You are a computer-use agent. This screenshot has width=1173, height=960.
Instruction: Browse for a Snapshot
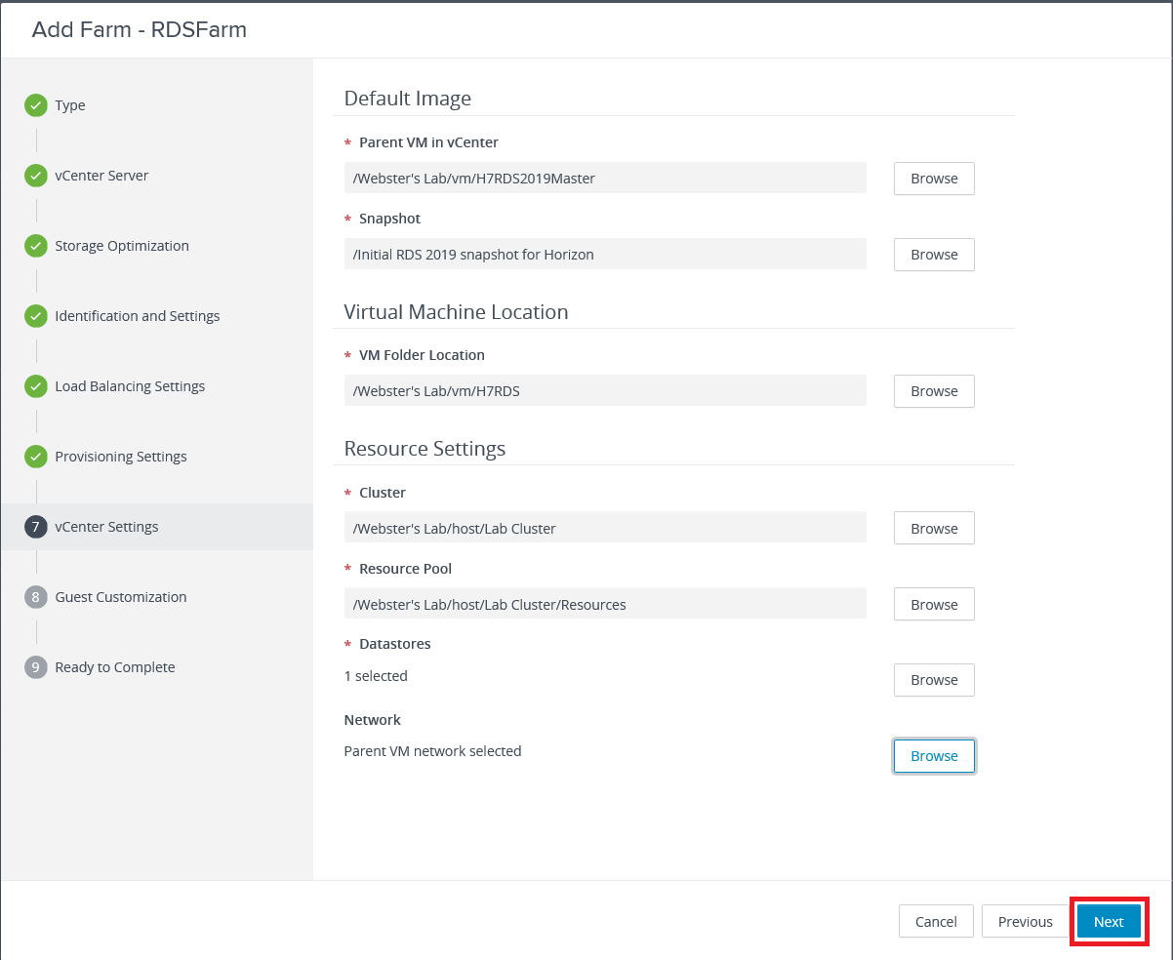(933, 255)
